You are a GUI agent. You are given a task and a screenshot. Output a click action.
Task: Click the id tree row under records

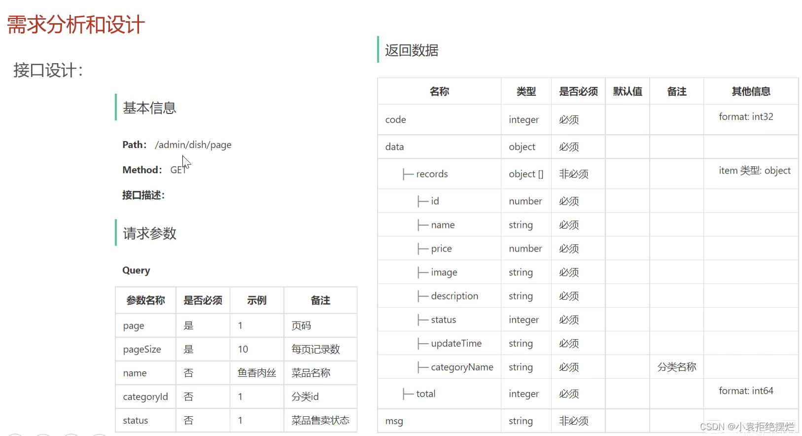(428, 201)
